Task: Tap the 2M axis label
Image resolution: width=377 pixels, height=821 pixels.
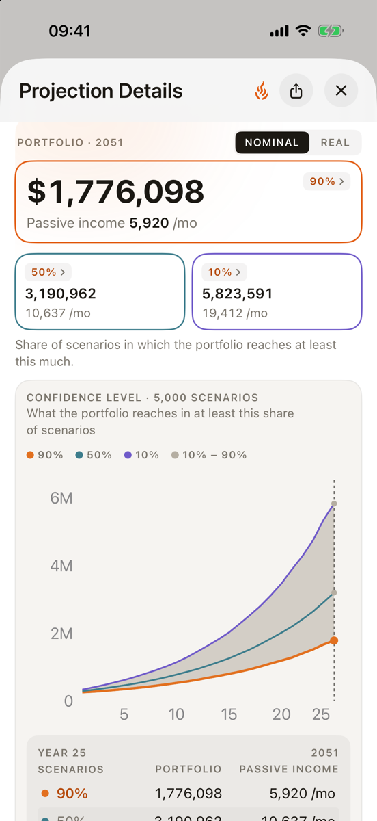Action: coord(61,634)
